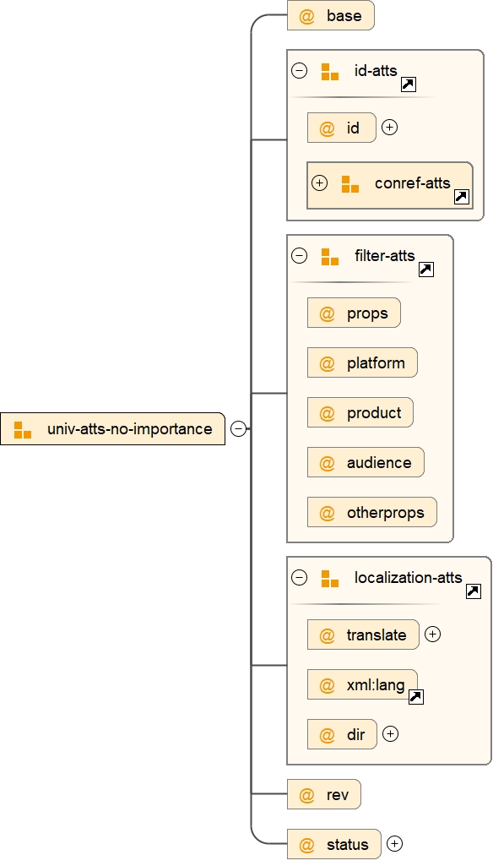Image resolution: width=493 pixels, height=866 pixels.
Task: Collapse the localization-atts group
Action: tap(299, 578)
